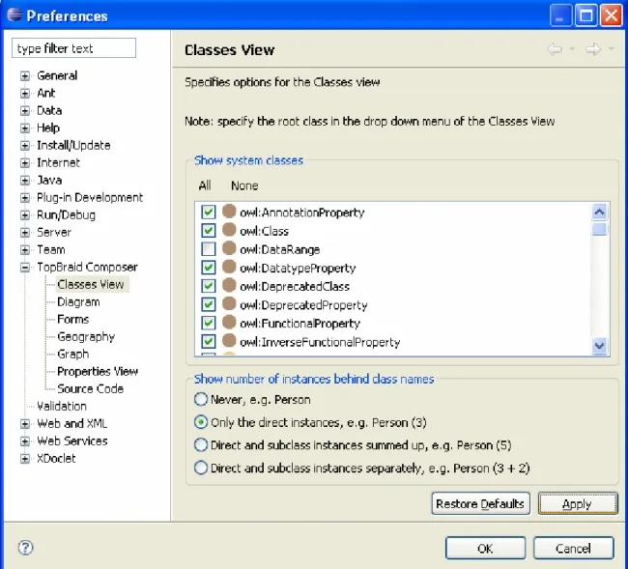
Task: Click the Eclipse icon in title bar
Action: click(14, 14)
